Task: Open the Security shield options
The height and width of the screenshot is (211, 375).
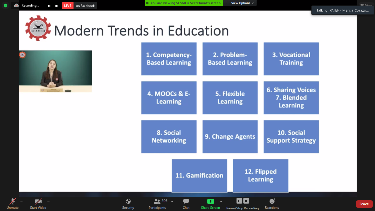Action: pos(128,201)
